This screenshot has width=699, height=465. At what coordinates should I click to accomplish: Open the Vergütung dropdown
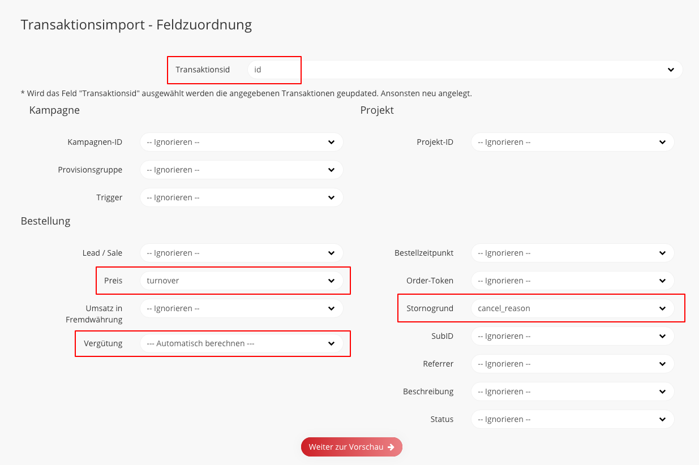241,343
